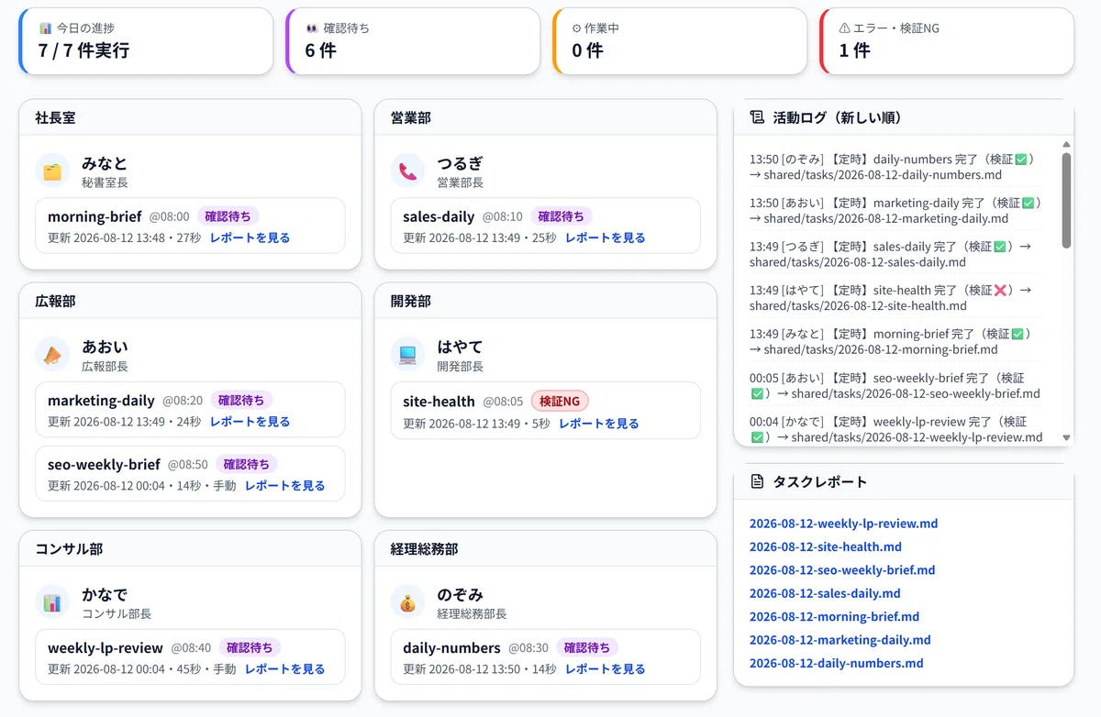Click the 確認待ち badge on seo-weekly-brief
The width and height of the screenshot is (1101, 717).
(247, 464)
